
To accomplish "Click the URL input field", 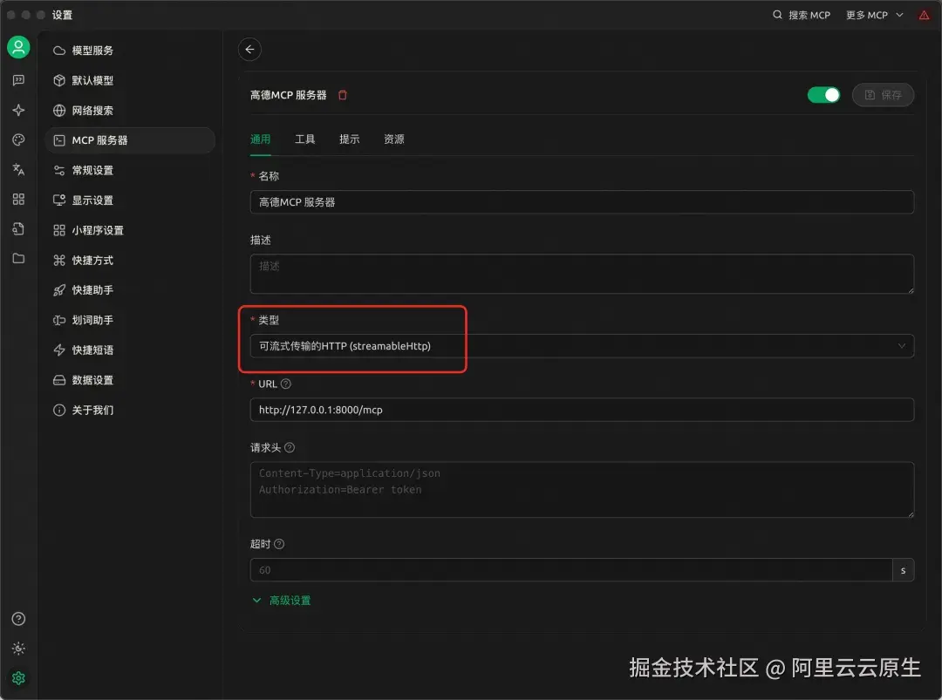I will (x=582, y=410).
